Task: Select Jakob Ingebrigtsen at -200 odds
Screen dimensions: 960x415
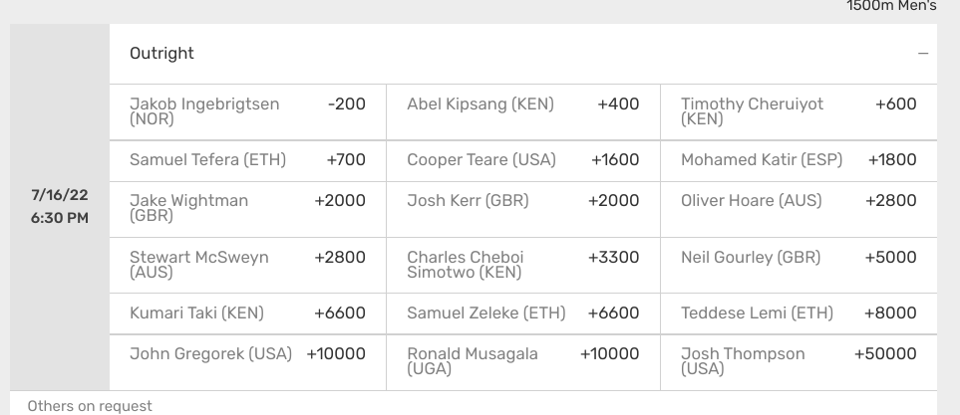Action: (x=248, y=112)
